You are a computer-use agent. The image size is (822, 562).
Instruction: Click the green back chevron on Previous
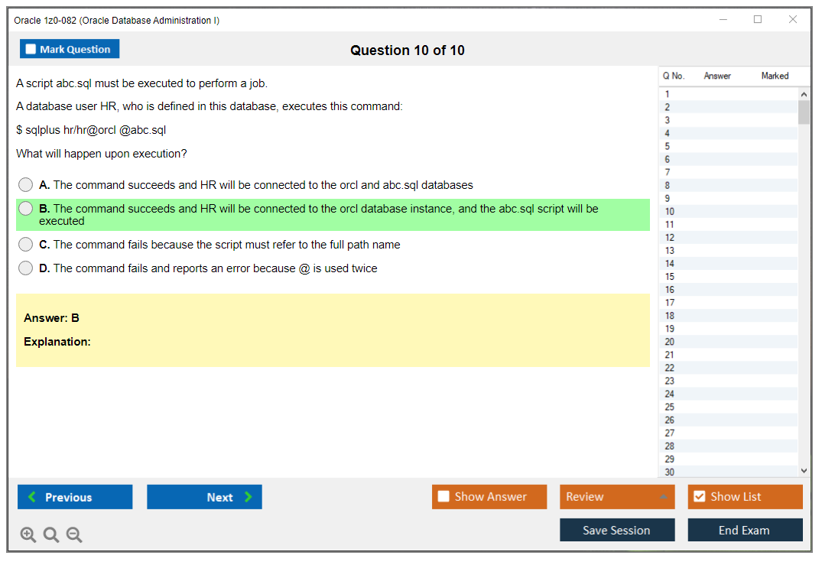[31, 497]
